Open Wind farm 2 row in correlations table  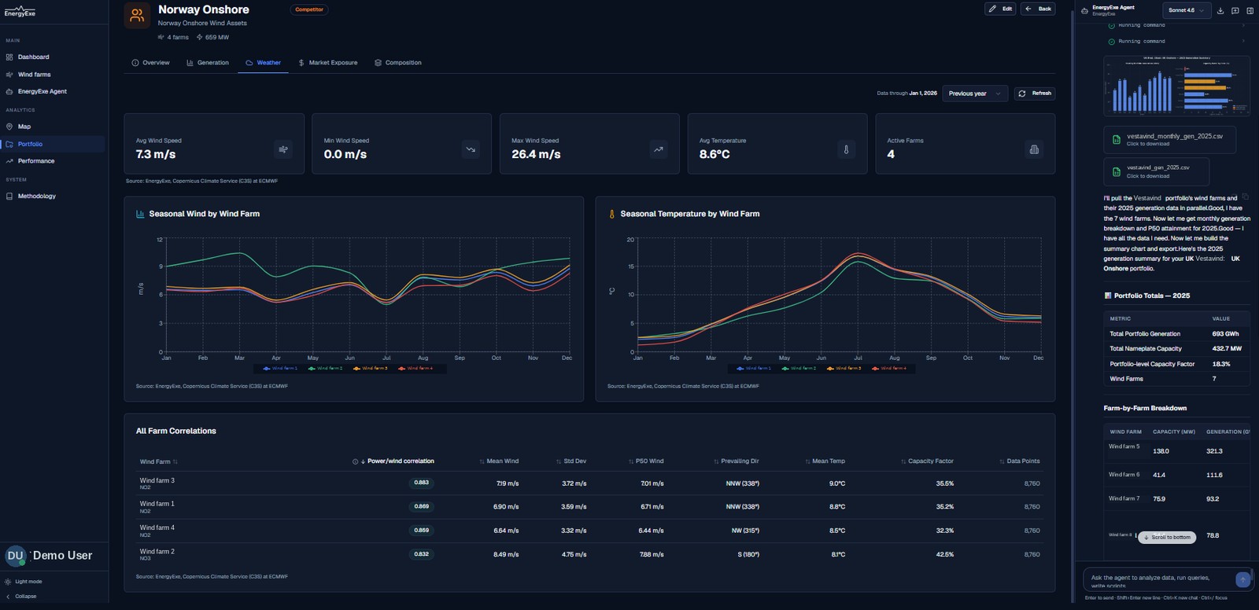coord(589,555)
